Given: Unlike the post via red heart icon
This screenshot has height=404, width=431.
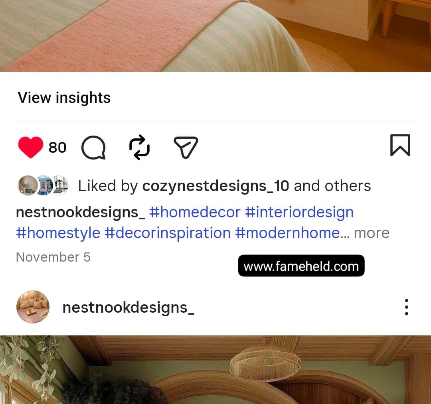Looking at the screenshot, I should tap(30, 147).
